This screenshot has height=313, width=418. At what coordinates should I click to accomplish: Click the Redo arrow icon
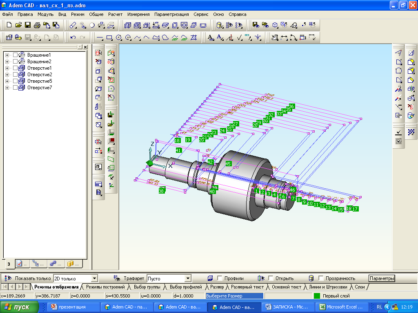click(82, 37)
